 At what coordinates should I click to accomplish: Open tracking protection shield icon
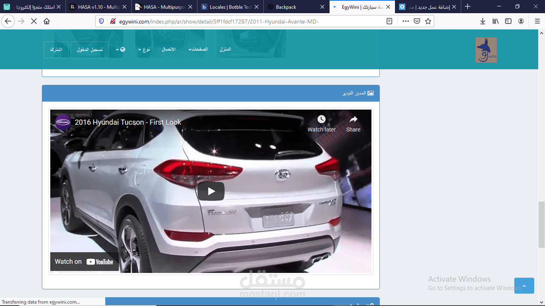click(101, 21)
